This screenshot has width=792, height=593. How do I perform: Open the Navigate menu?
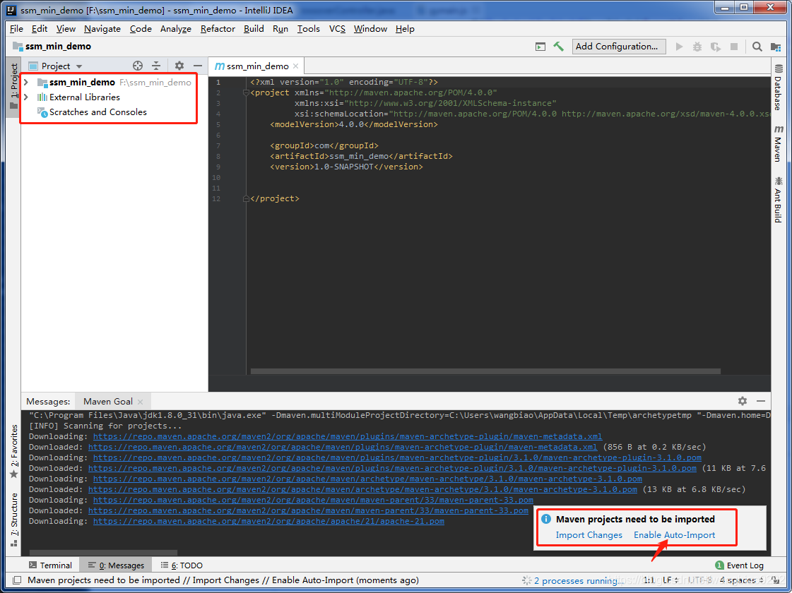click(102, 29)
